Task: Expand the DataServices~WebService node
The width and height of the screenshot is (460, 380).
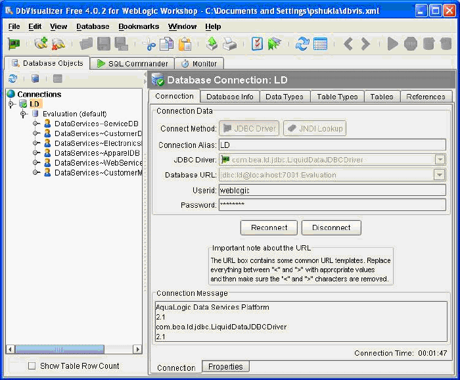Action: pyautogui.click(x=35, y=162)
